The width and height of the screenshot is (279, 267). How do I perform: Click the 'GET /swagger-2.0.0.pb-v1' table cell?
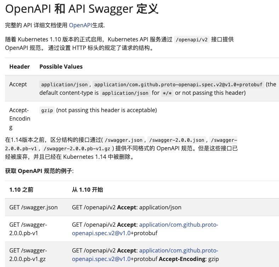point(28,229)
